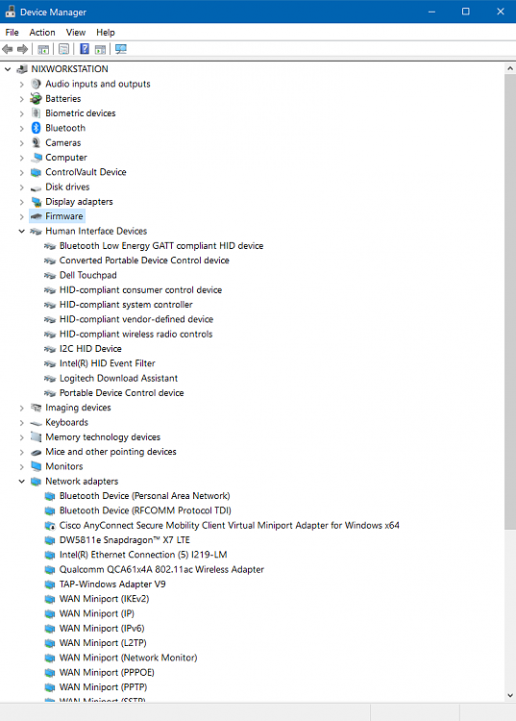Select WAN Miniport (IKEv2)
Screen dimensions: 516x721
(105, 599)
